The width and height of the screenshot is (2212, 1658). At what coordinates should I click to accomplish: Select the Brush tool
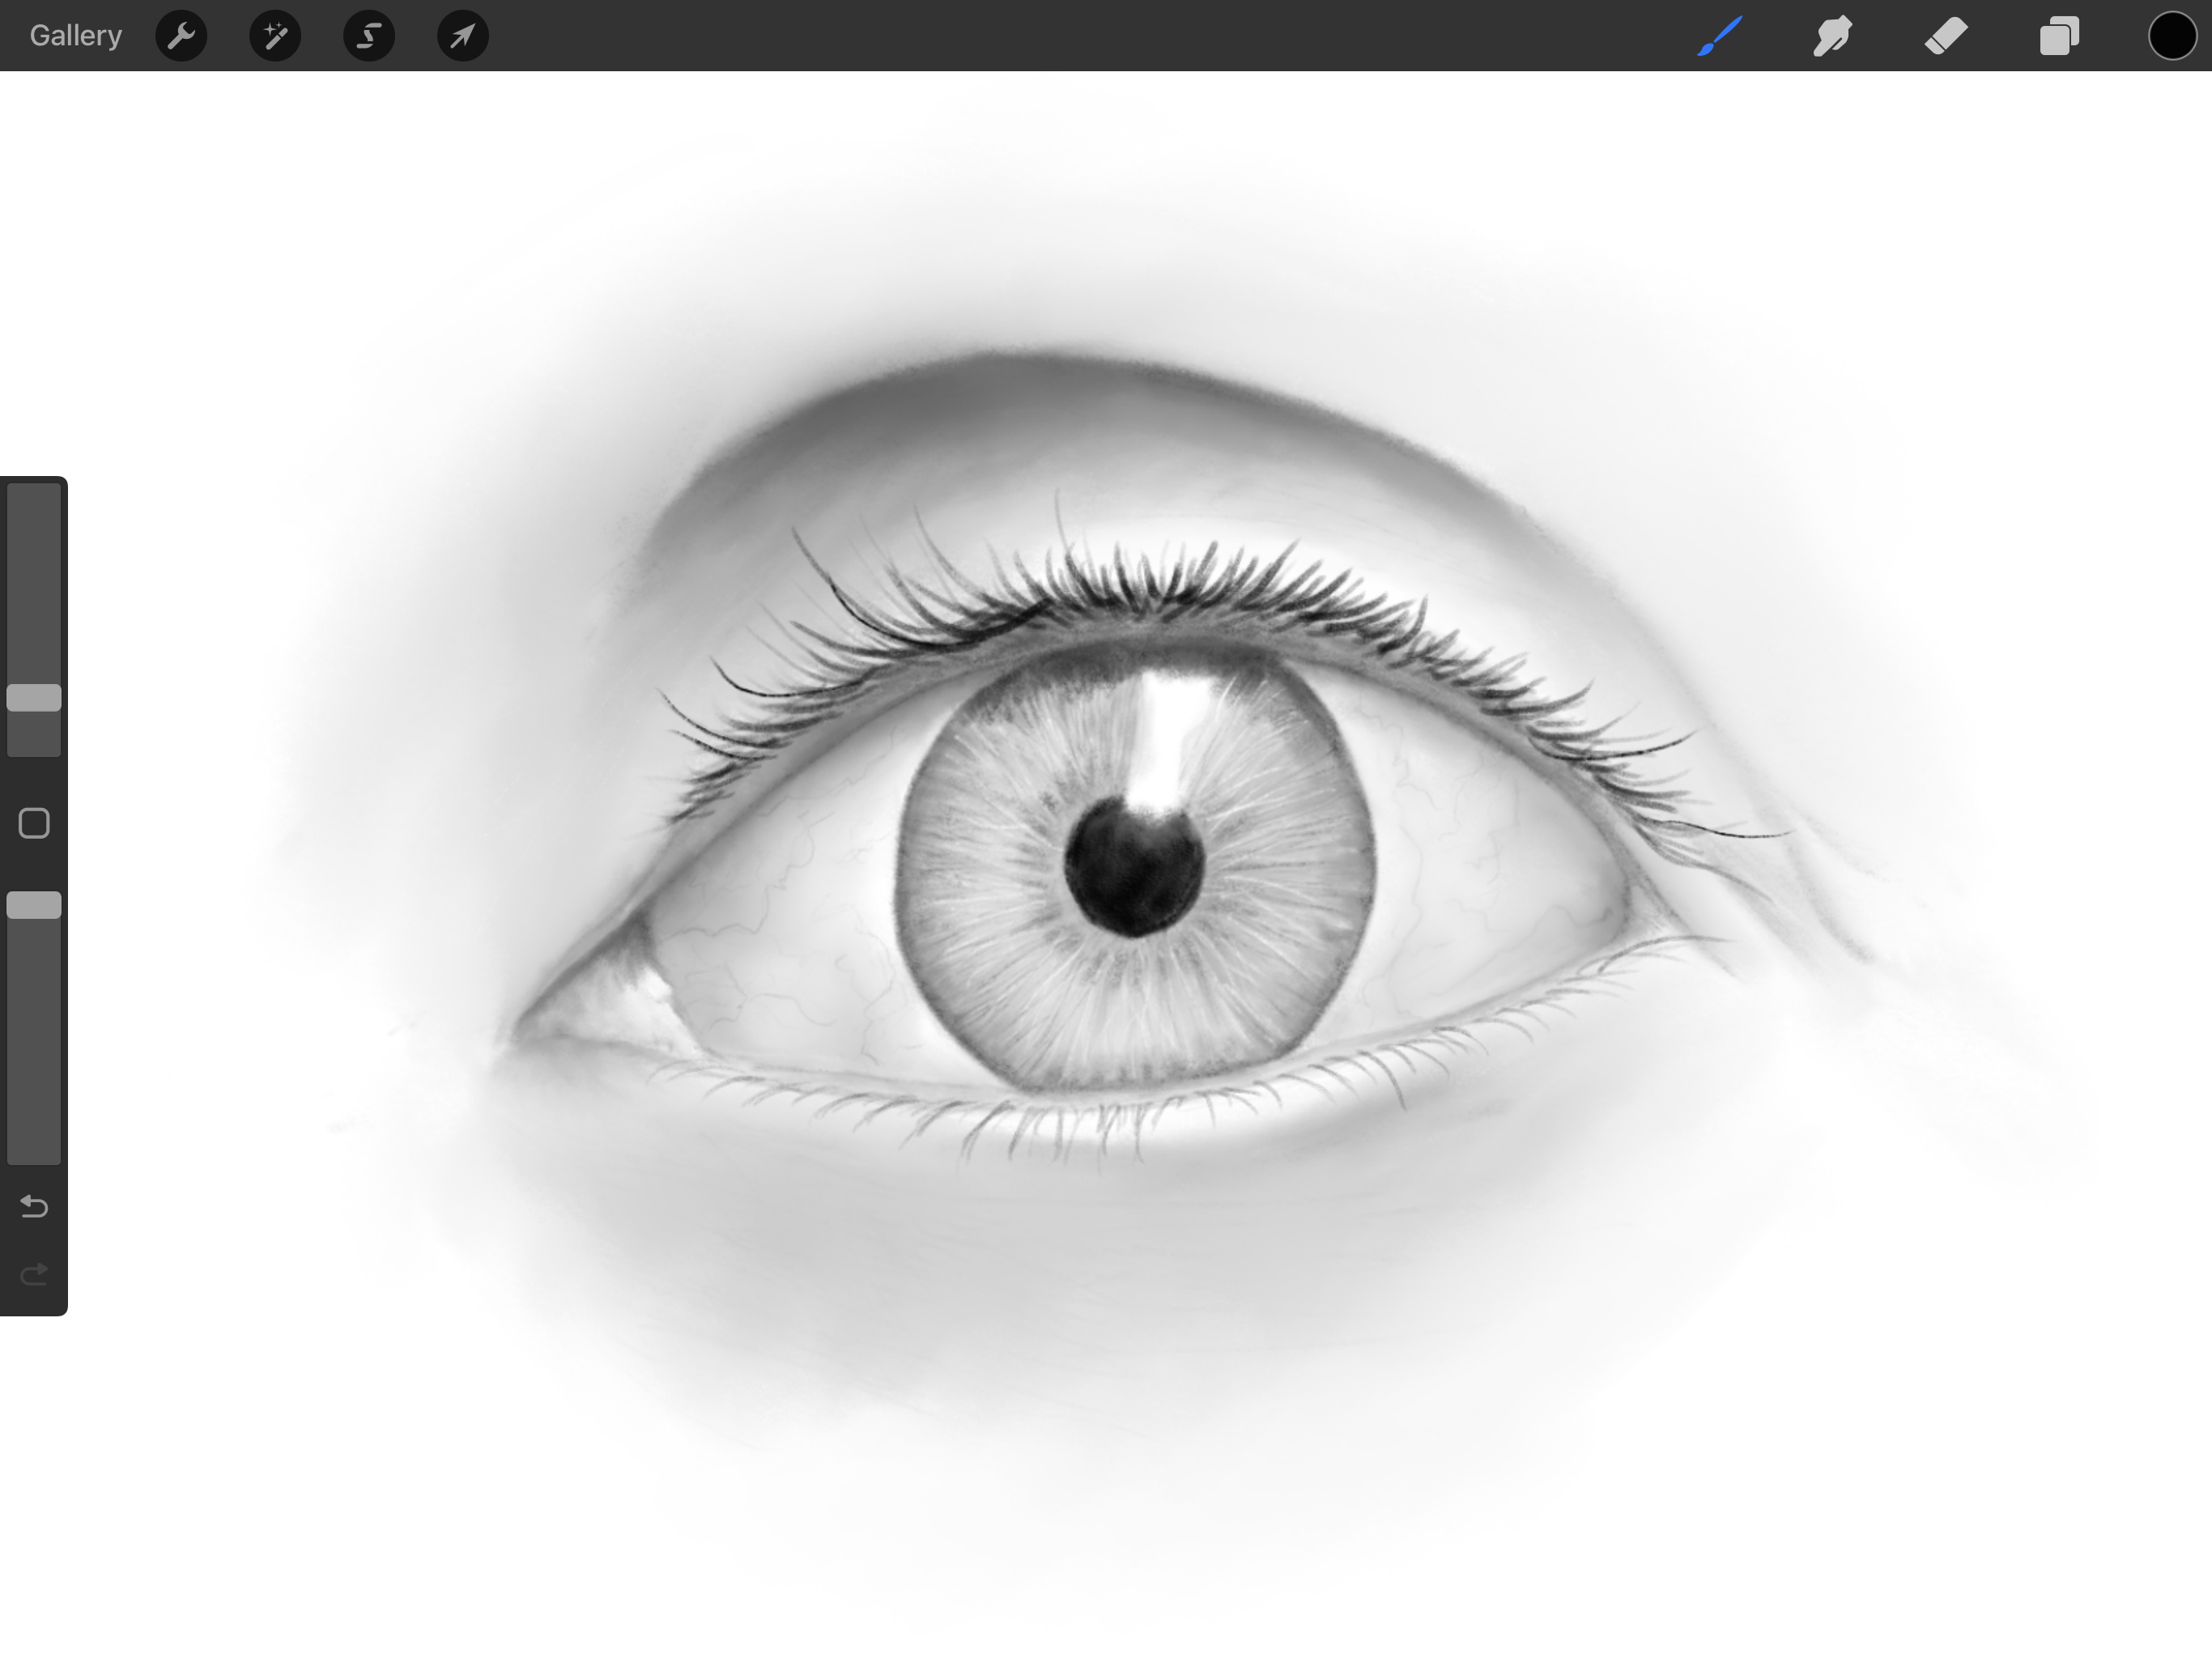click(x=1720, y=36)
